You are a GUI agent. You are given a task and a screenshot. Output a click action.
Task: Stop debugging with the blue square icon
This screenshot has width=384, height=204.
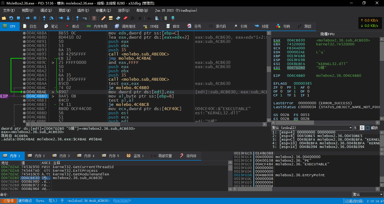point(18,18)
